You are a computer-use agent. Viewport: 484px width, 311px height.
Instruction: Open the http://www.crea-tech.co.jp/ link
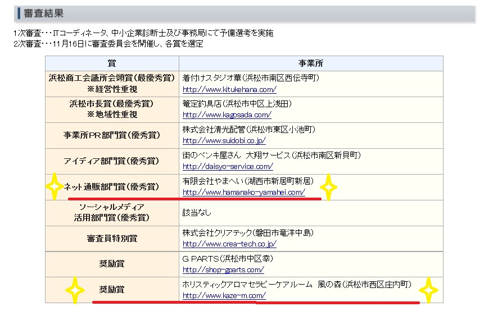[x=229, y=244]
